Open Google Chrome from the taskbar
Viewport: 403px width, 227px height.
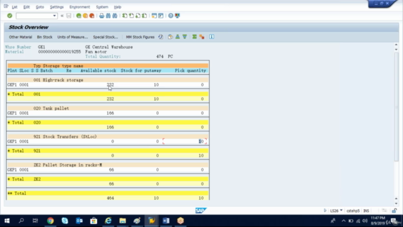[x=50, y=221]
